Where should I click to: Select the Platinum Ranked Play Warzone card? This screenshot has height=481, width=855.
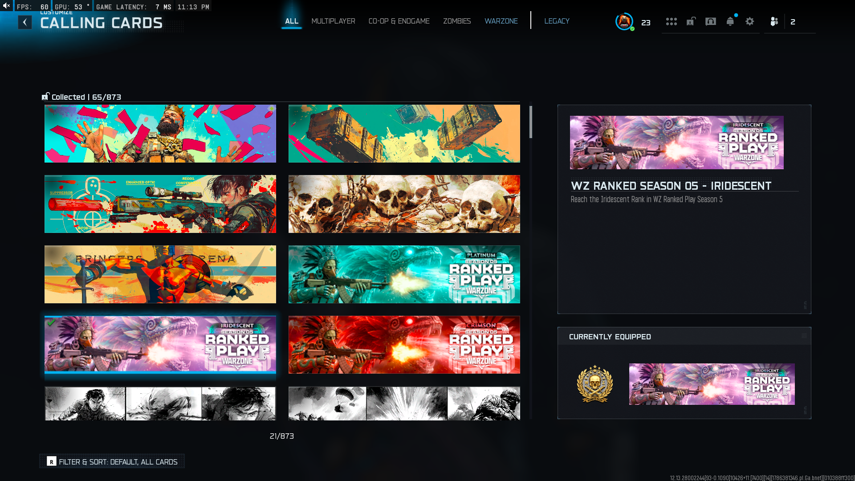coord(404,274)
